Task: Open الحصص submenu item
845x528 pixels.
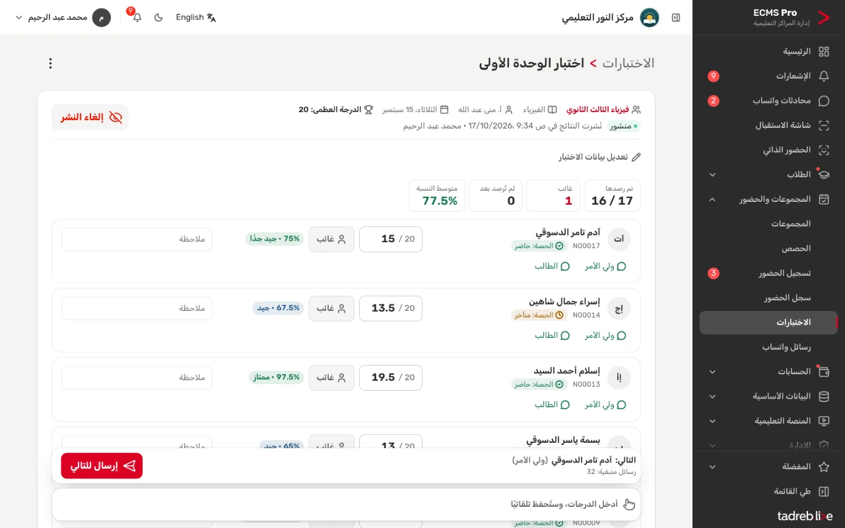Action: coord(768,249)
